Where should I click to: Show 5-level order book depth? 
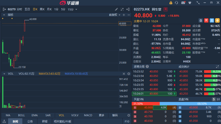pos(214,99)
